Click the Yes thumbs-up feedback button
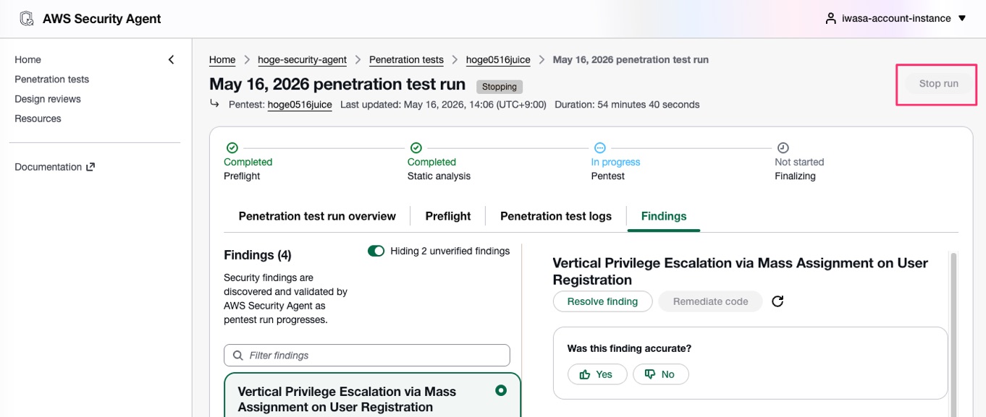Image resolution: width=986 pixels, height=417 pixels. [597, 374]
